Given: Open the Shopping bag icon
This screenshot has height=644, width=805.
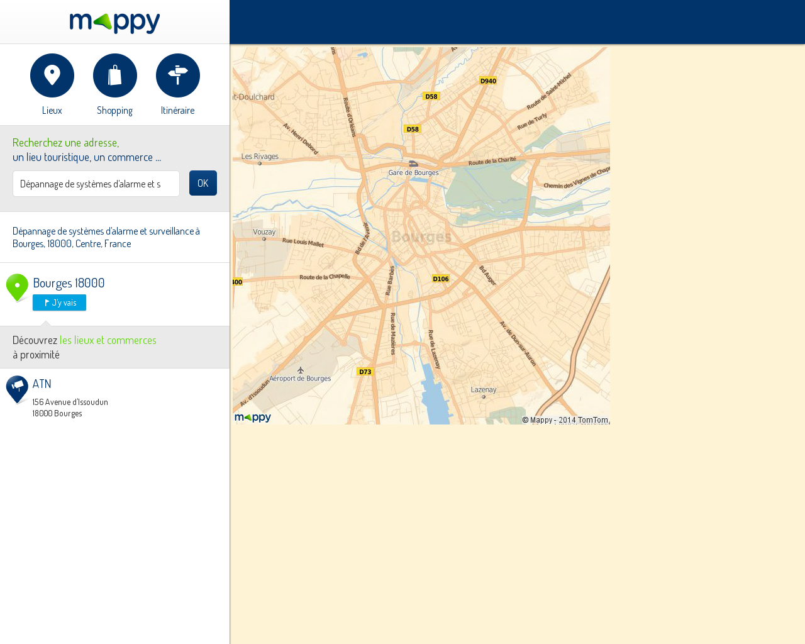Looking at the screenshot, I should 115,75.
